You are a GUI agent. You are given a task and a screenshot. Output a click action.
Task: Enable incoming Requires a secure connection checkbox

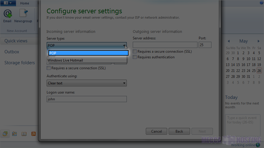(49, 68)
